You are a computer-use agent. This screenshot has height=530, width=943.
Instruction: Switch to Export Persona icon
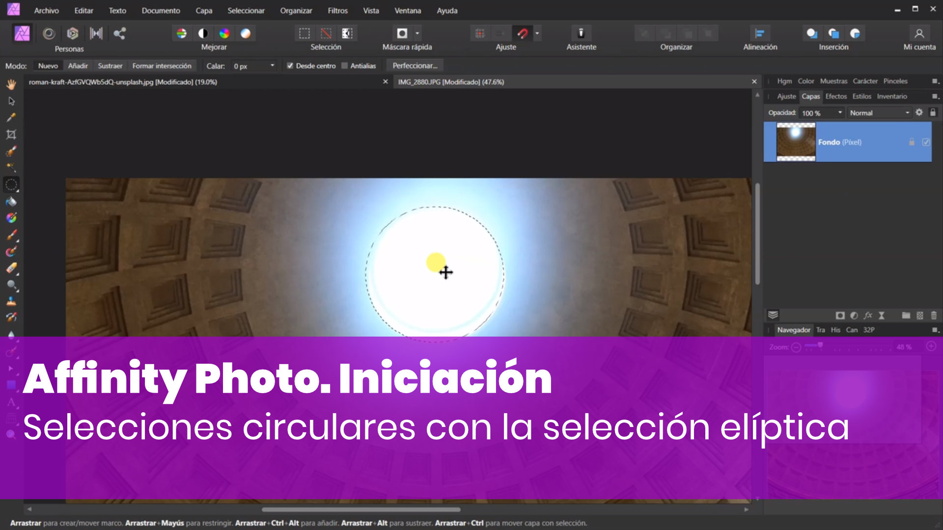119,33
